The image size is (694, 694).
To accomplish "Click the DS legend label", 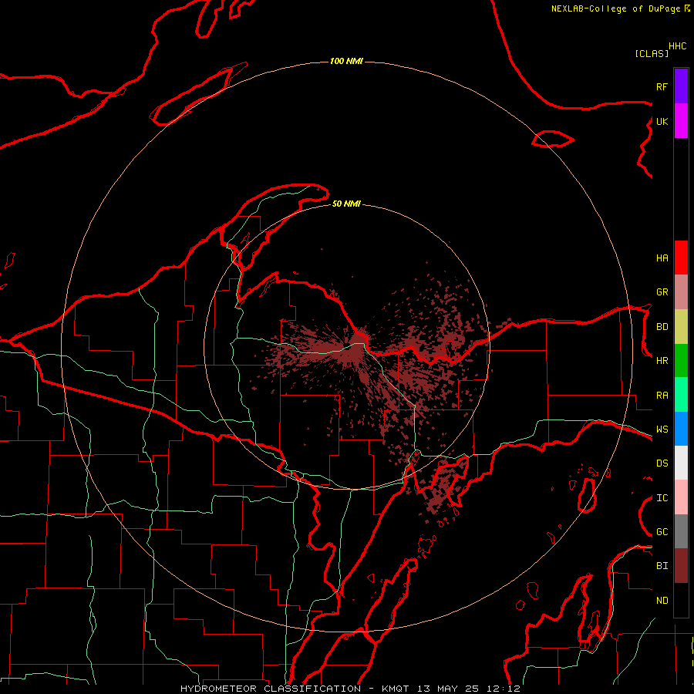I will (x=662, y=463).
